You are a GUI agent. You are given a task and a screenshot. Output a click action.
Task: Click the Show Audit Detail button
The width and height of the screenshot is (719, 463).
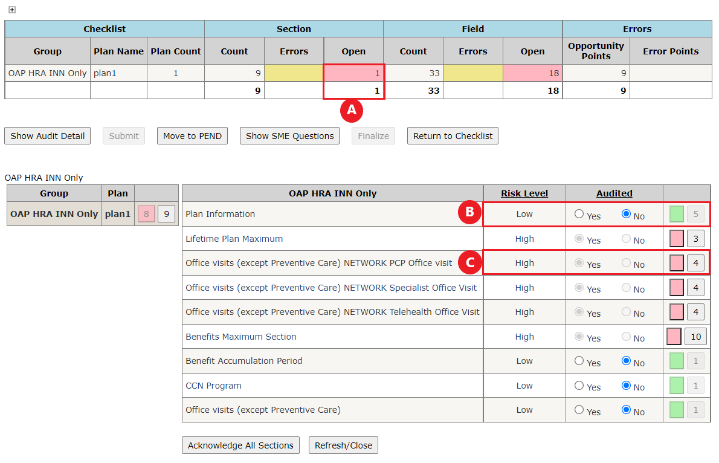tap(48, 136)
